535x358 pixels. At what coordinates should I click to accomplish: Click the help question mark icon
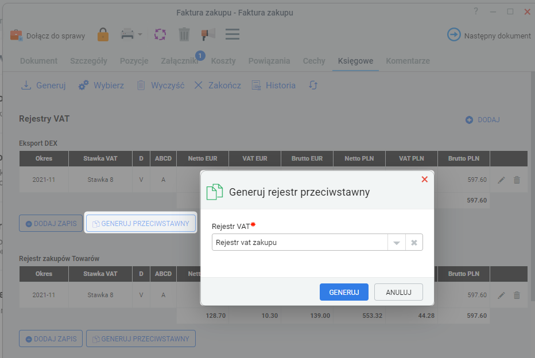pyautogui.click(x=476, y=11)
